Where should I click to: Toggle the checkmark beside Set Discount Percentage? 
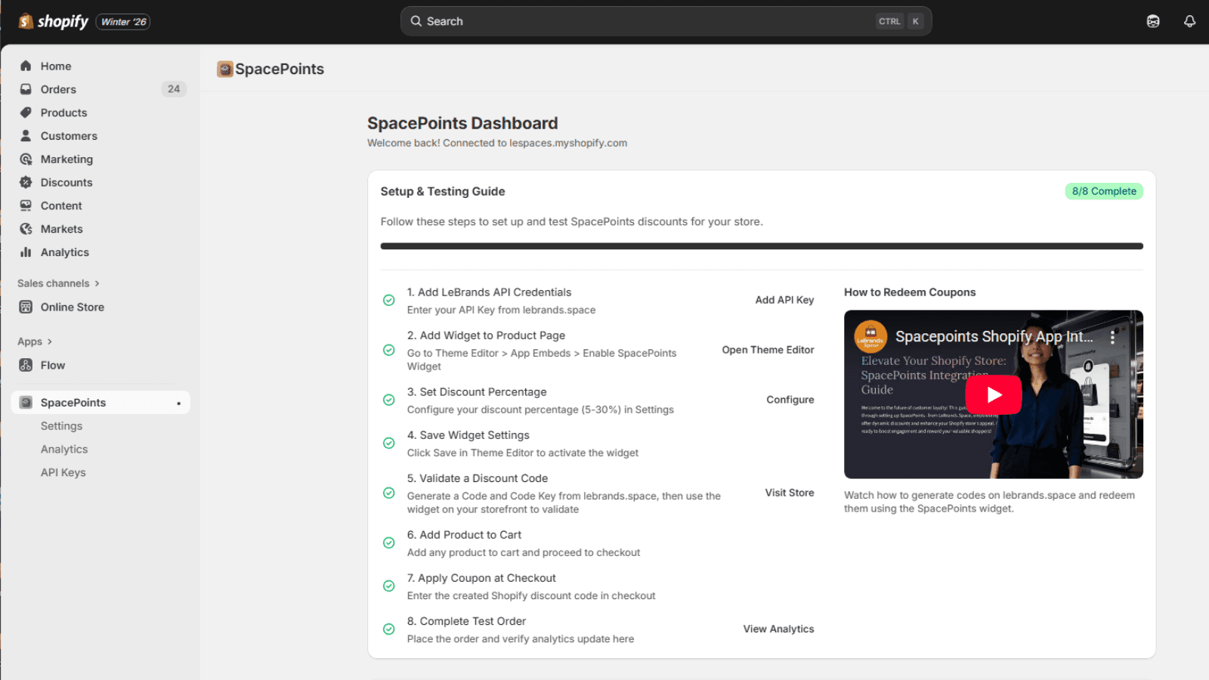[388, 400]
